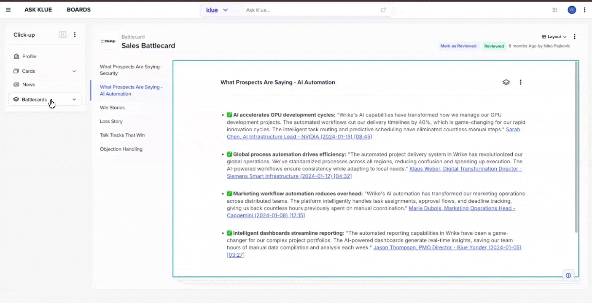Click Mark as Reviewed button
The width and height of the screenshot is (592, 303).
458,46
